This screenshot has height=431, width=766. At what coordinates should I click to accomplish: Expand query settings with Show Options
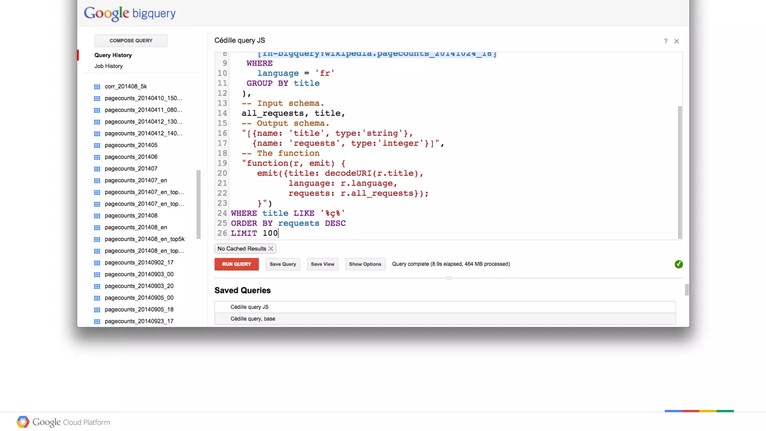(365, 264)
